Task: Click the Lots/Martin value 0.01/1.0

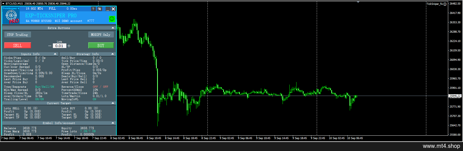Action: tap(100, 96)
